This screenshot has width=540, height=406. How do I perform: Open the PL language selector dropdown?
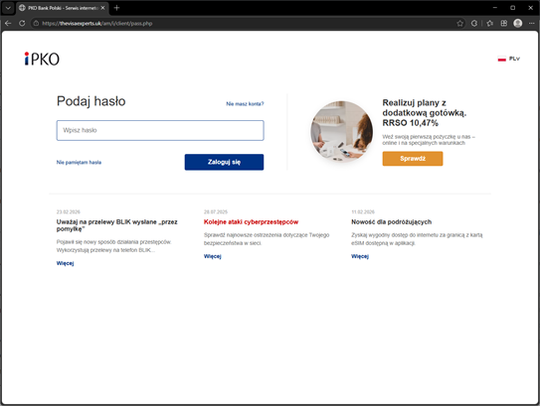pyautogui.click(x=508, y=59)
